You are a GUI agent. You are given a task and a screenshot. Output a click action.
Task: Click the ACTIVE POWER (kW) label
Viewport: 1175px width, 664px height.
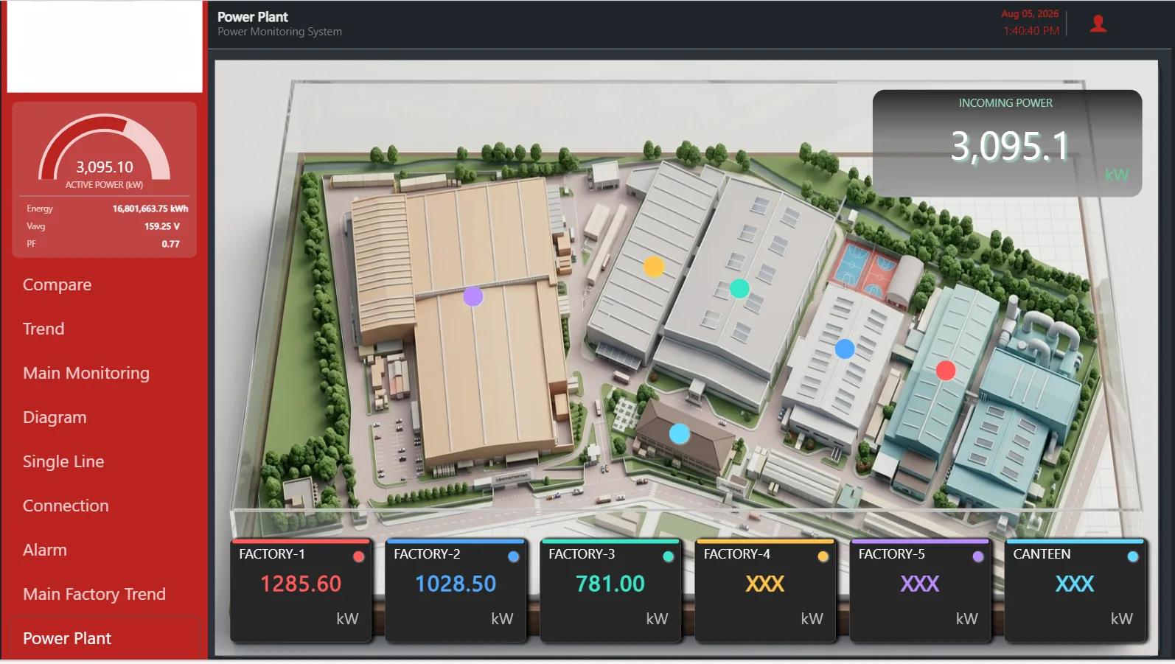point(104,185)
